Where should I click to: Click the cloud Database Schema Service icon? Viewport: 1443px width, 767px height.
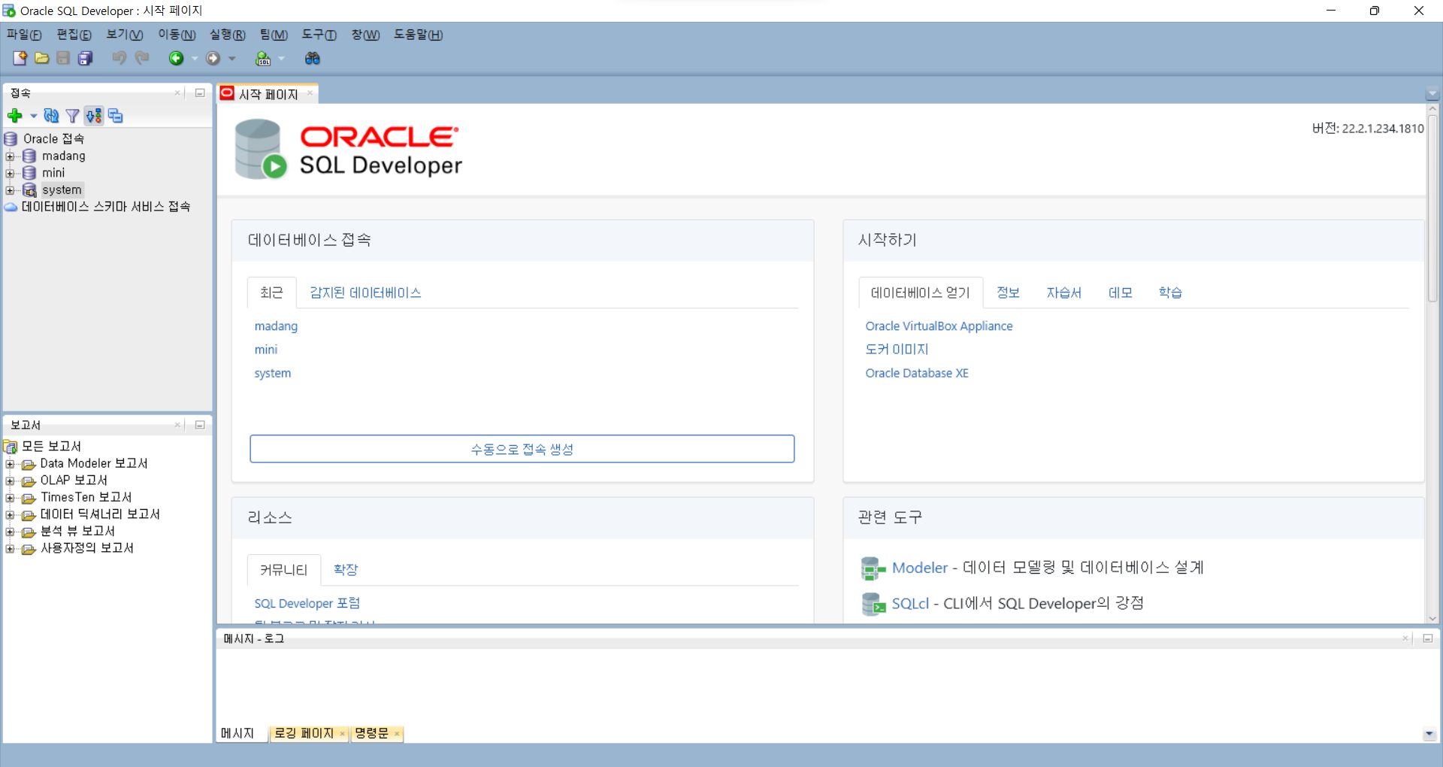[x=11, y=206]
